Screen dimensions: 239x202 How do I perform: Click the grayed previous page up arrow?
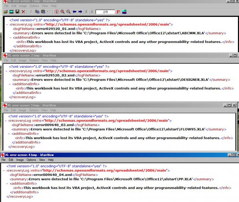coord(86,12)
